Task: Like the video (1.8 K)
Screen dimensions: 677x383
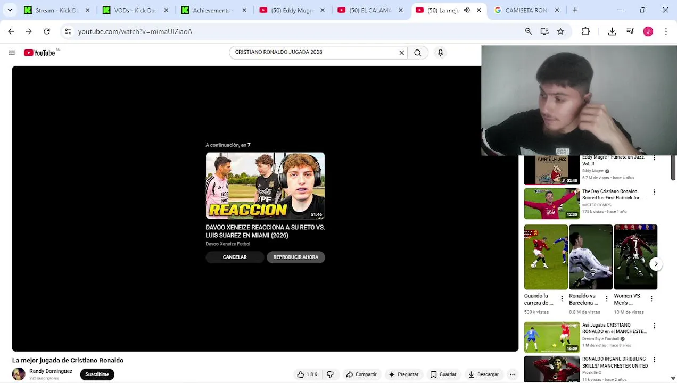Action: click(307, 374)
